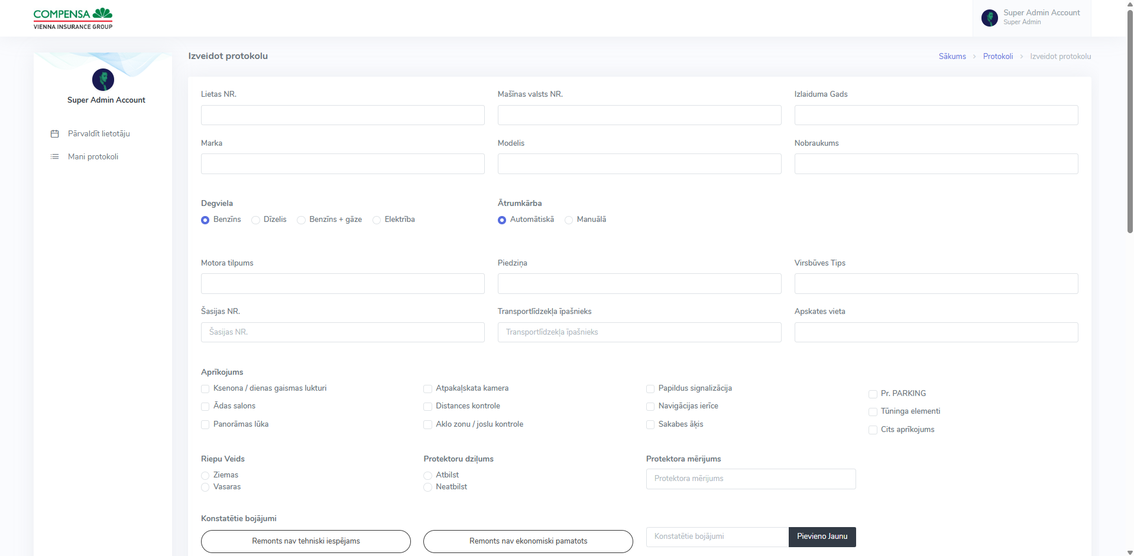The height and width of the screenshot is (556, 1134).
Task: Focus the Lietas NR. input field
Action: [342, 115]
